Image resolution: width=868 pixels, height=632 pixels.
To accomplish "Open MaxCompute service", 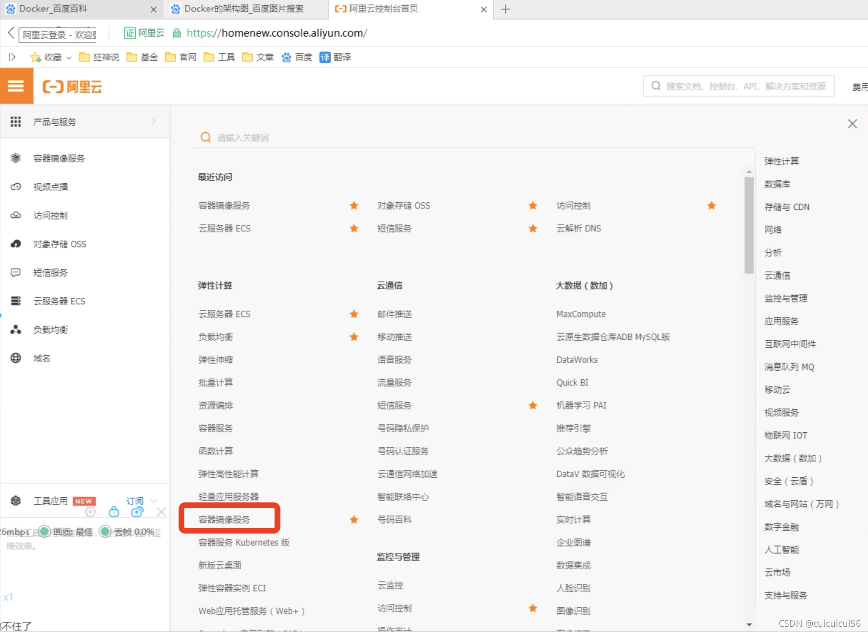I will tap(581, 314).
